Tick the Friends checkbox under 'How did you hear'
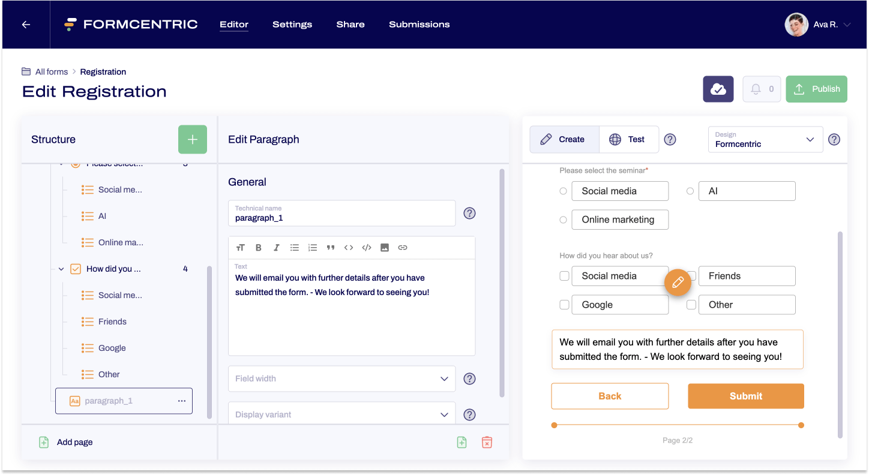This screenshot has width=869, height=475. click(x=691, y=276)
